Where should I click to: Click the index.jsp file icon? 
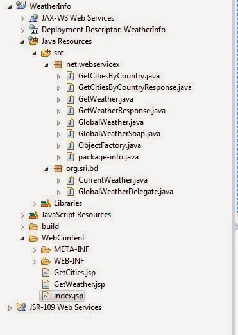coord(46,296)
